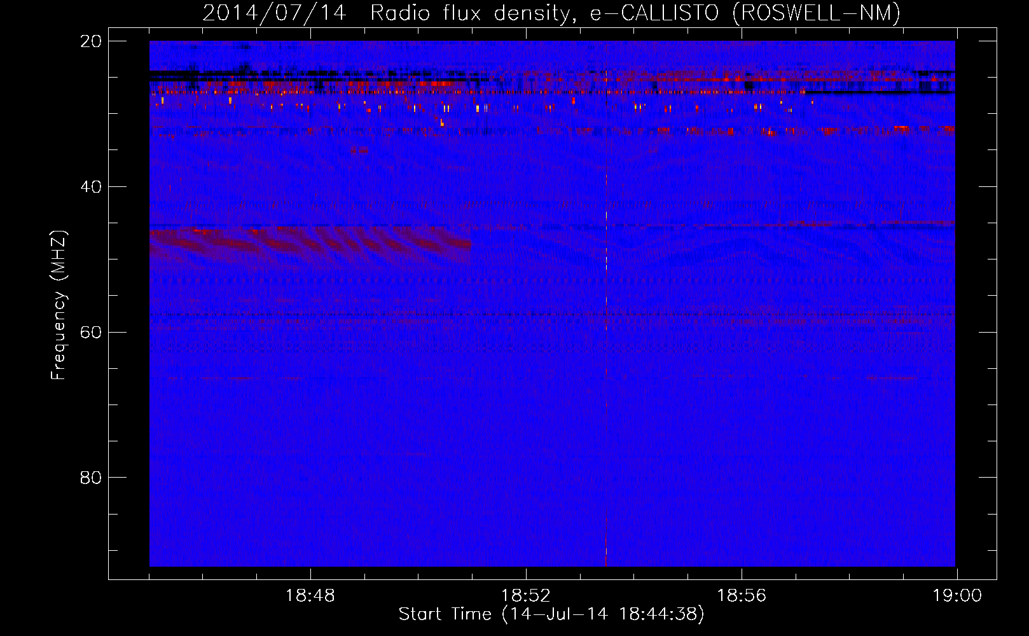Click the 18:52 time tick label
Viewport: 1029px width, 636px height.
pyautogui.click(x=526, y=596)
